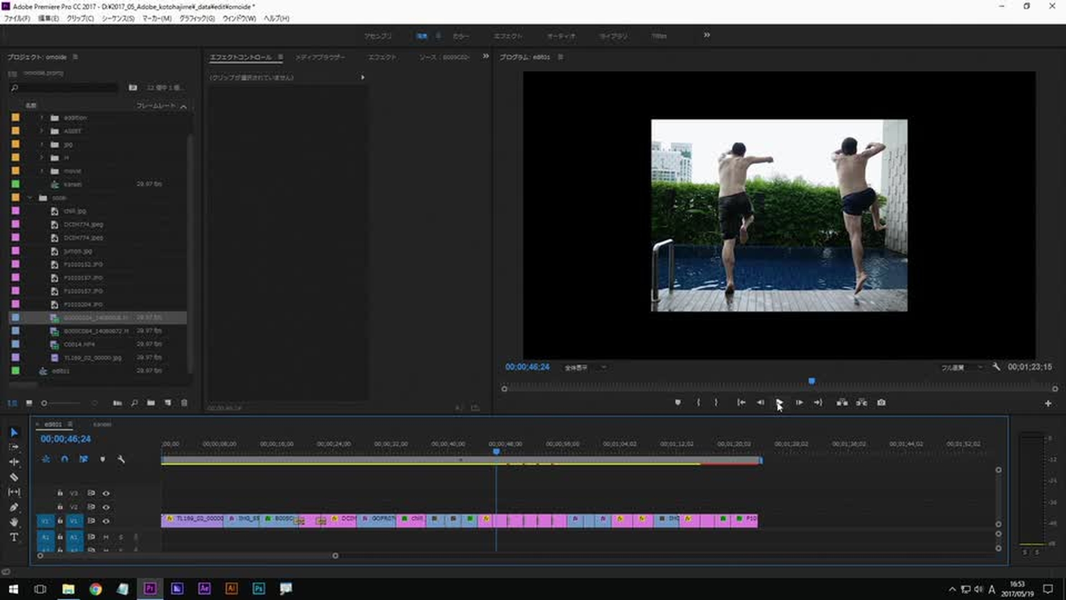This screenshot has width=1066, height=600.
Task: Toggle V3 track output eye icon
Action: [106, 493]
